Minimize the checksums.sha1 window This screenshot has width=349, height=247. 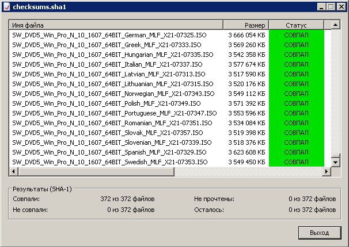point(321,7)
